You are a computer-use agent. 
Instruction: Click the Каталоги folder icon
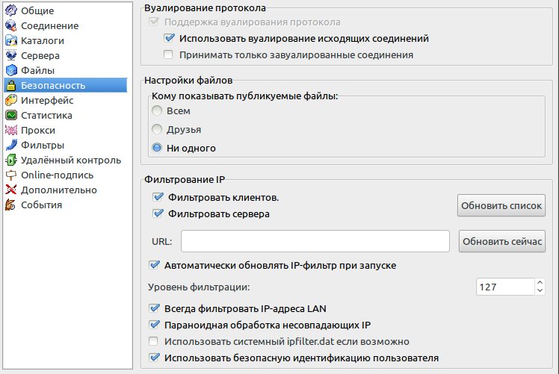11,40
